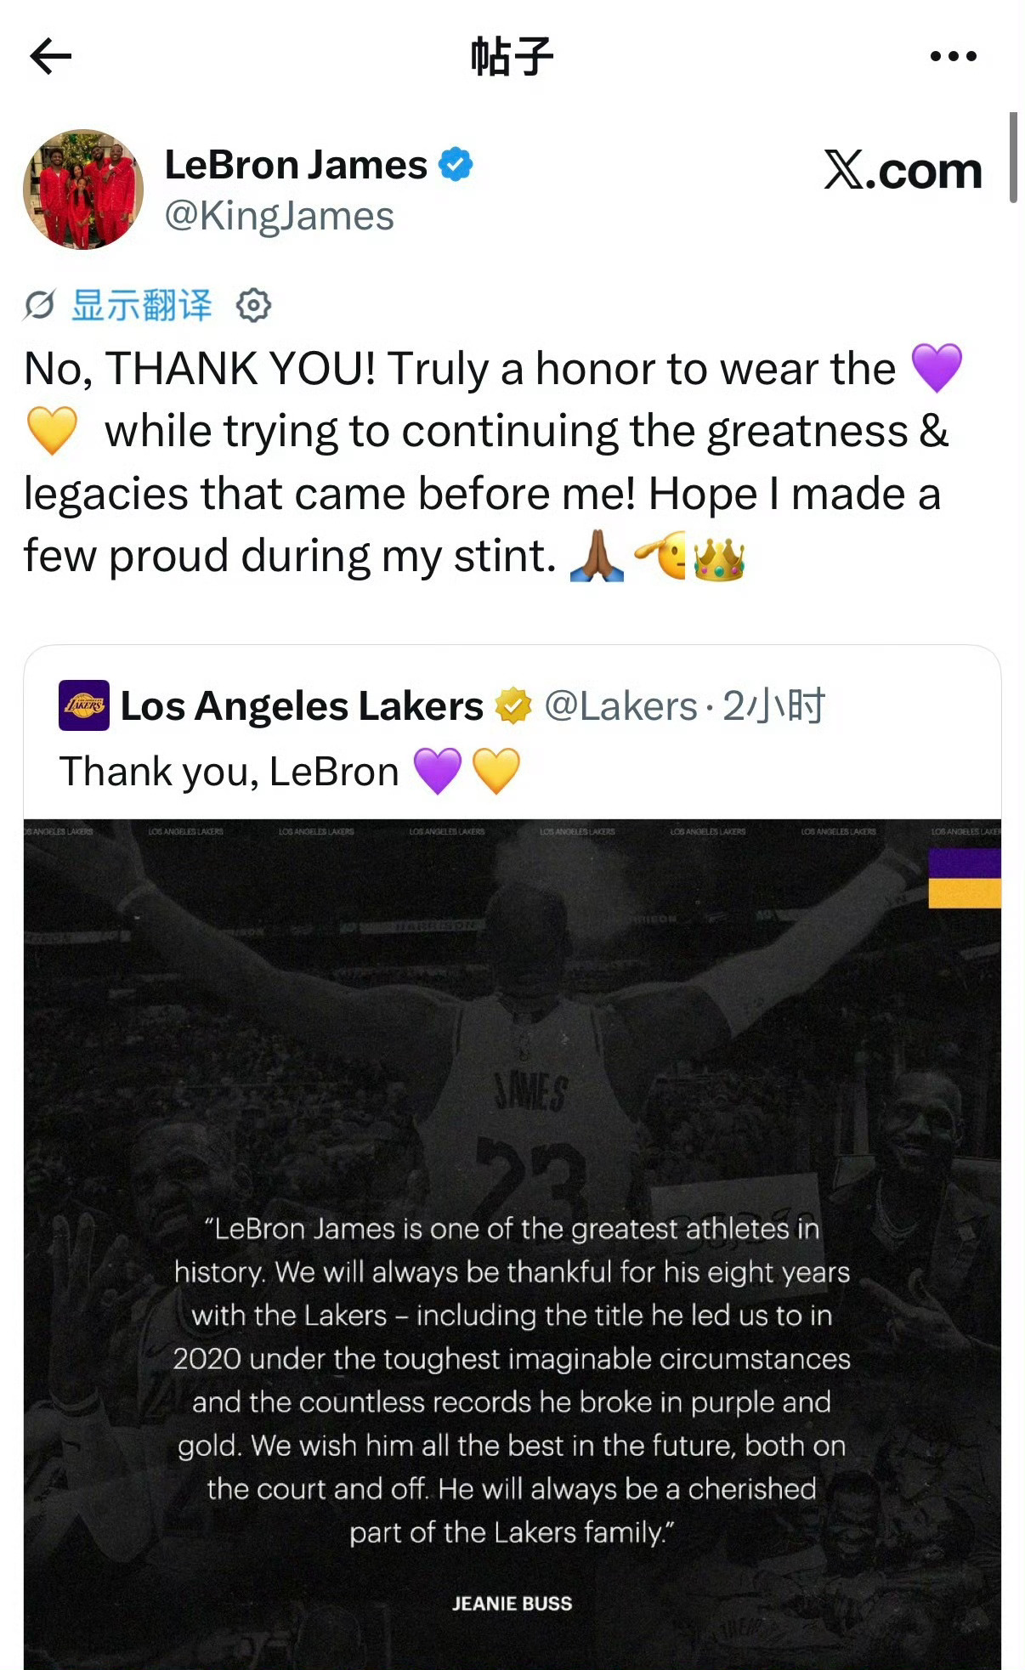Click the X.com watermark logo
Viewport: 1025px width, 1670px height.
(903, 170)
